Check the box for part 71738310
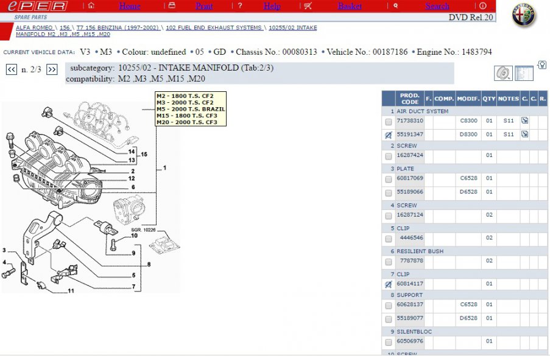Viewport: 550px width, 356px height. click(x=389, y=122)
